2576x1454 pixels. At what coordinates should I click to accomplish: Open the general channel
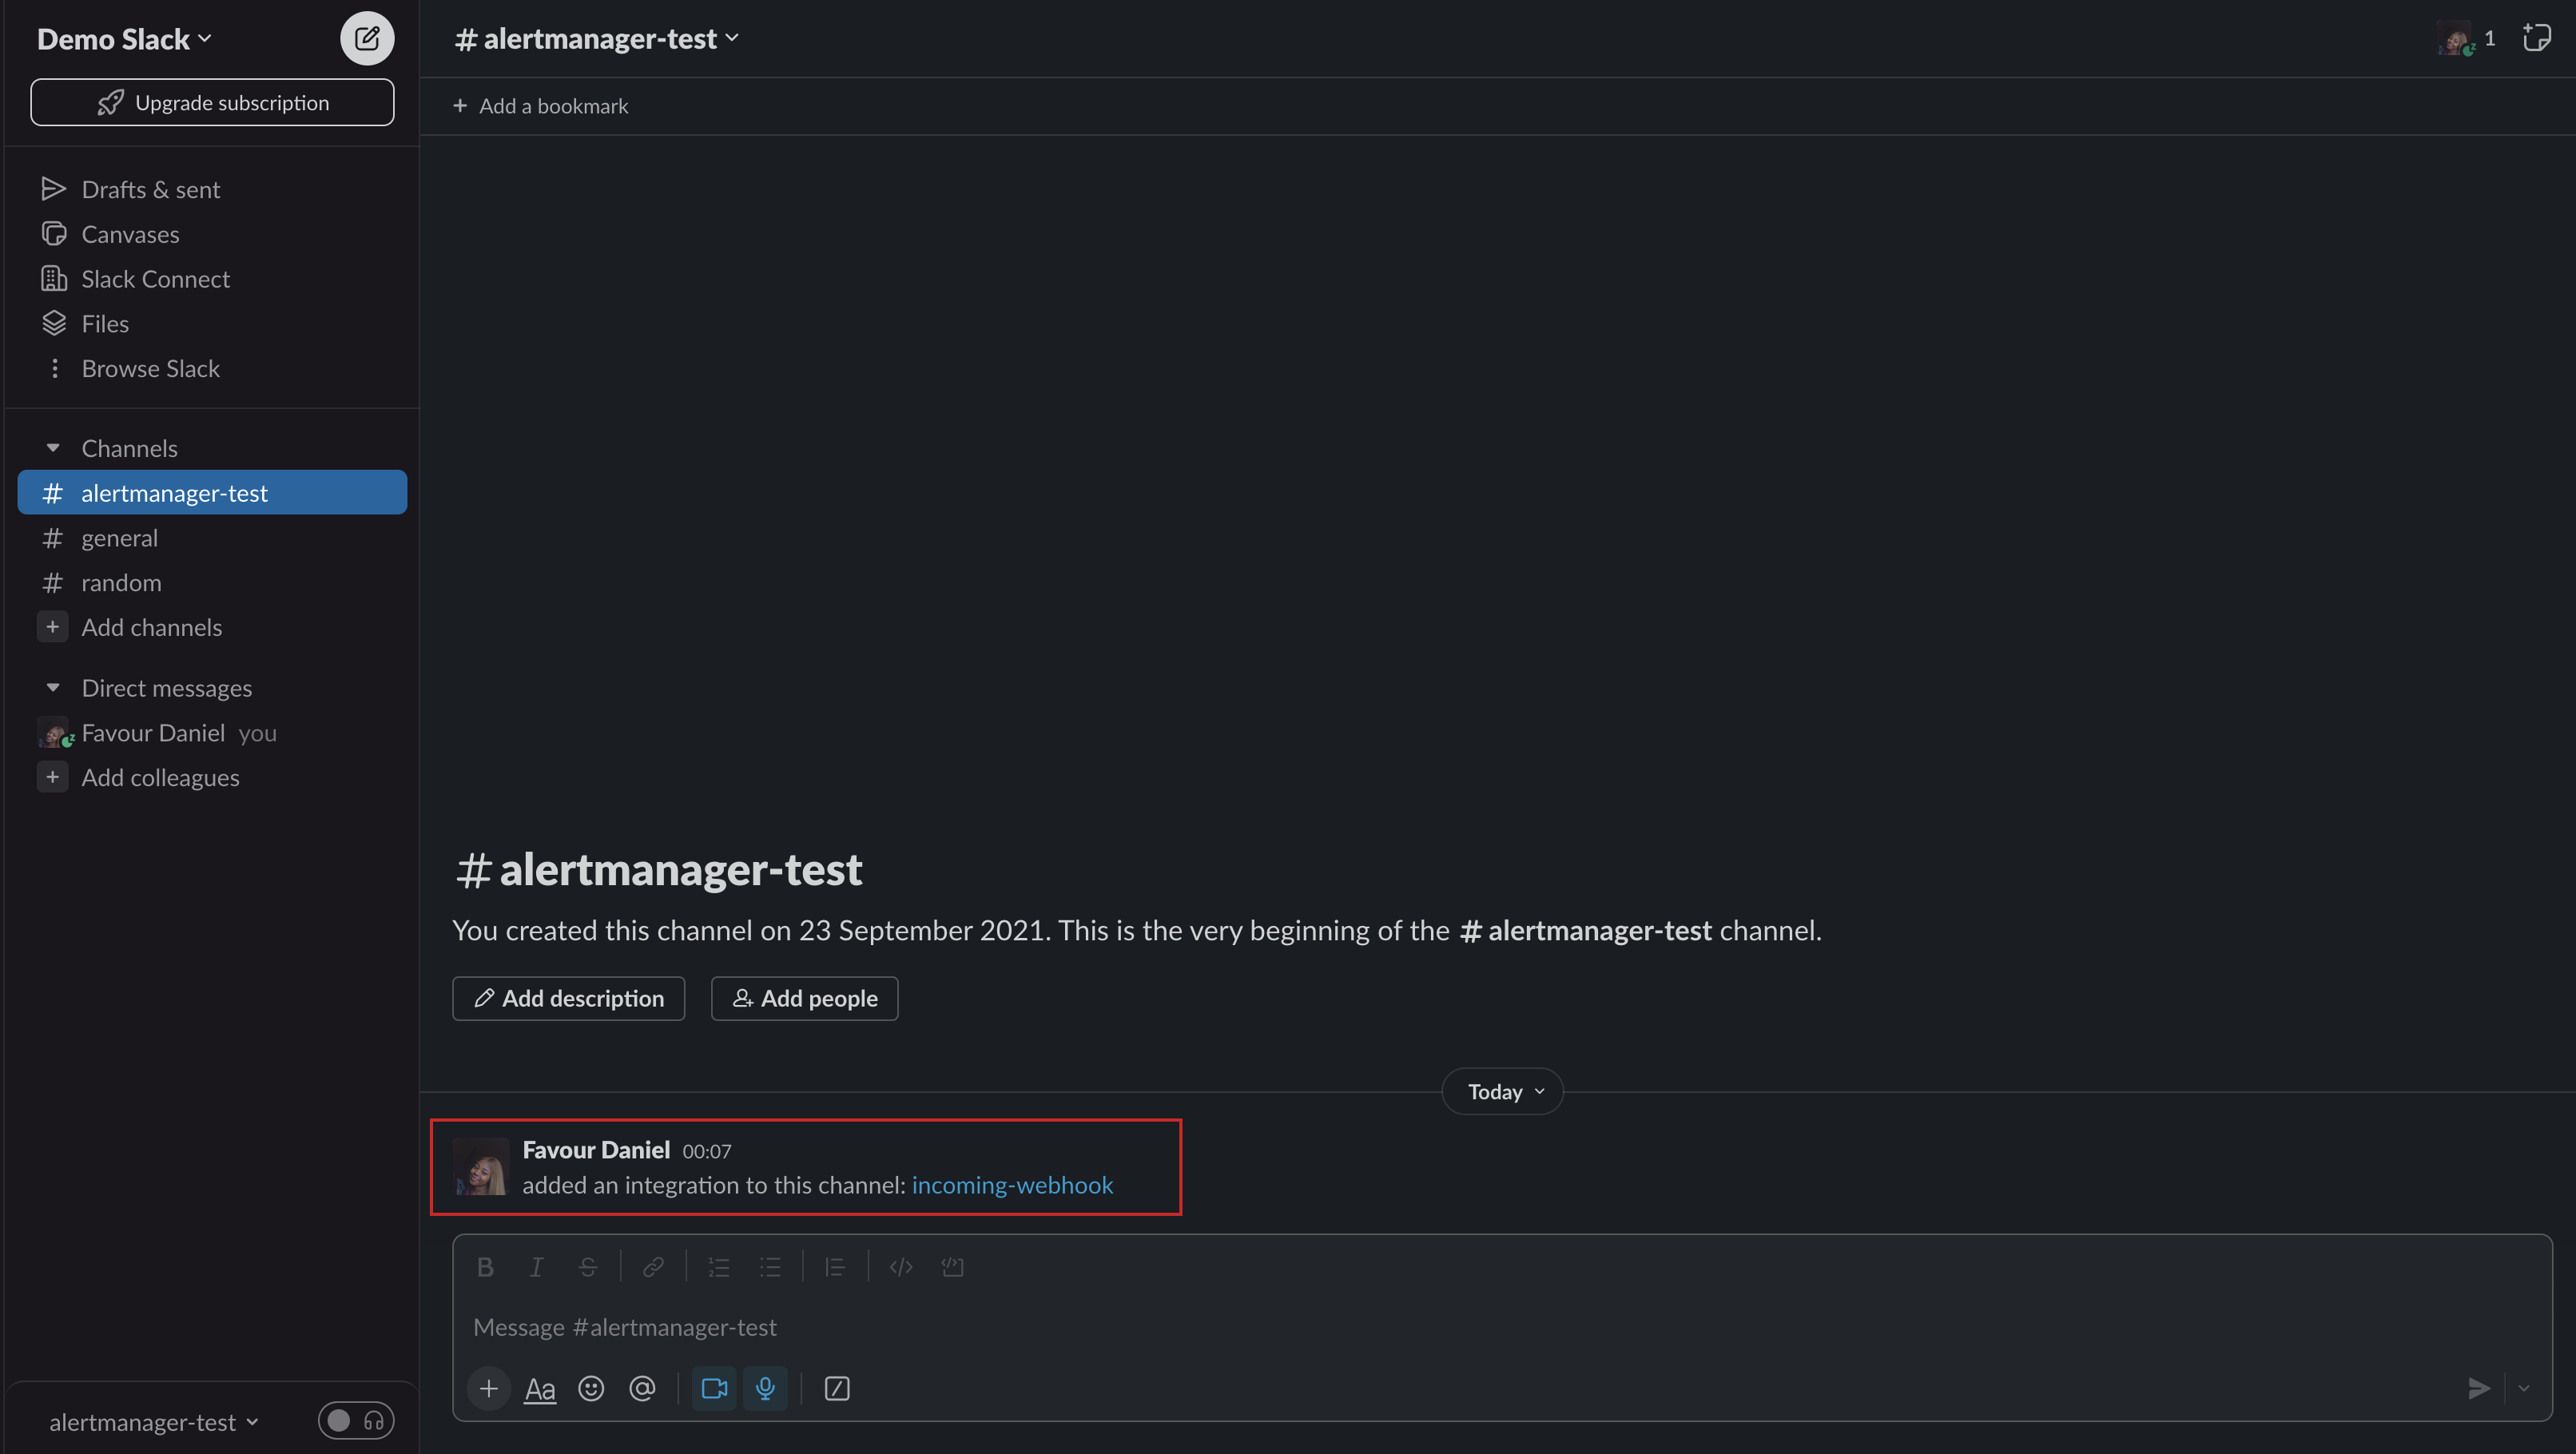(212, 538)
